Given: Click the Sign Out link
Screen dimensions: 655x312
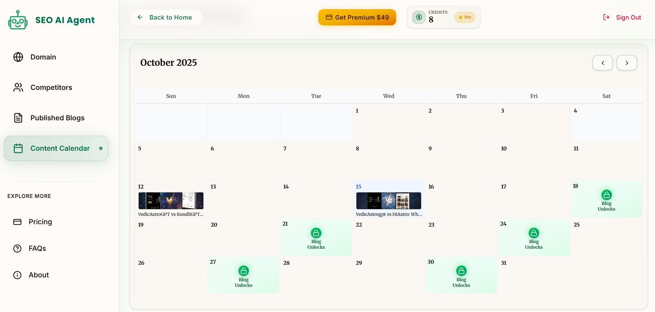Looking at the screenshot, I should coord(622,17).
